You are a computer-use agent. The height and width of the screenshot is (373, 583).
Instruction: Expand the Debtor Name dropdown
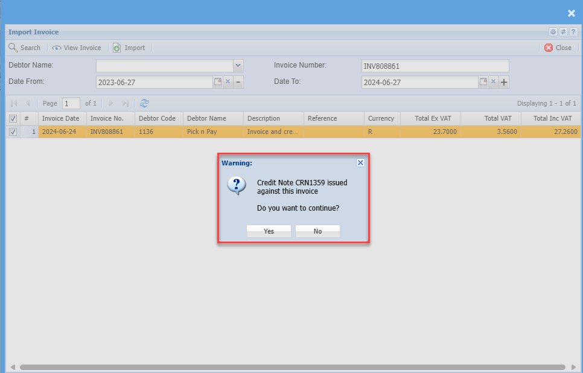pos(238,65)
